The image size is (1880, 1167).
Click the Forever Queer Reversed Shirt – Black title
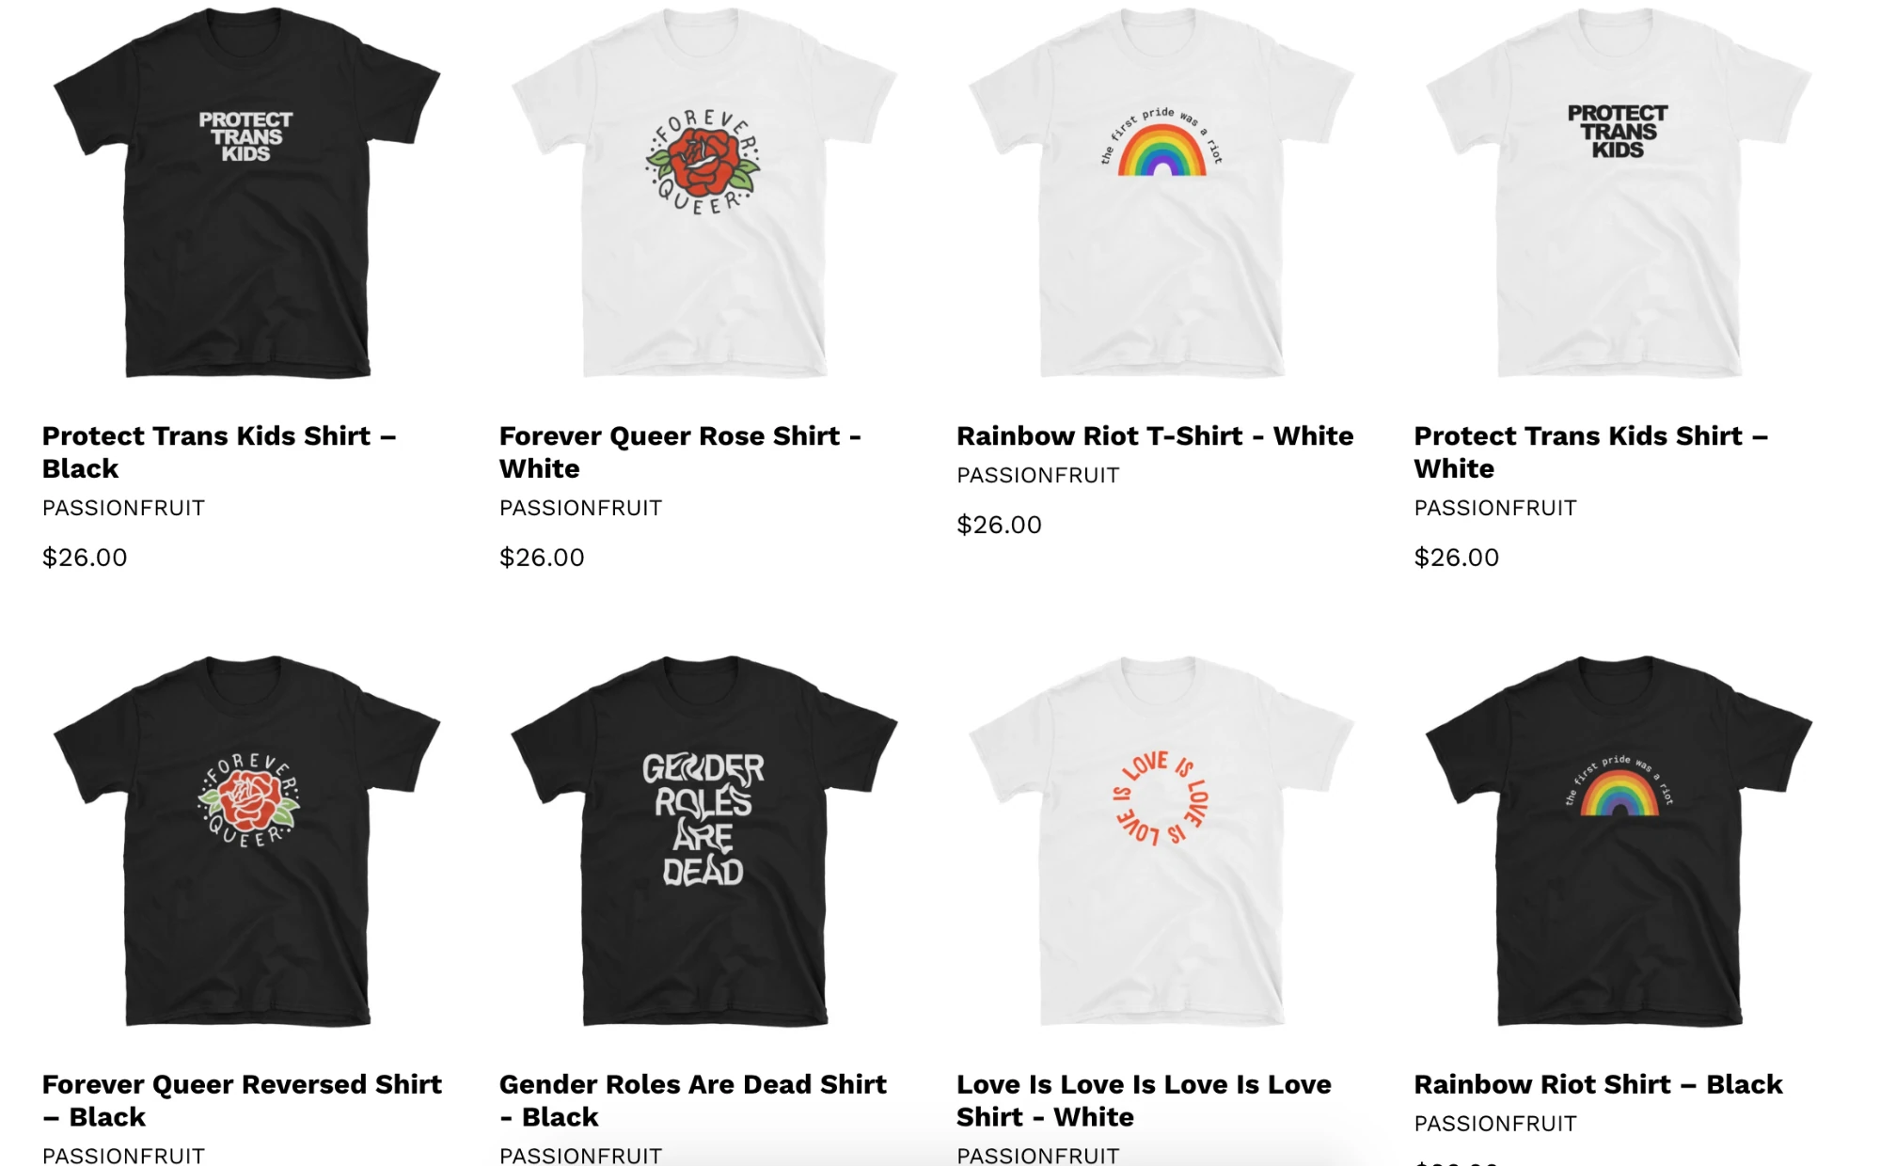click(x=242, y=1100)
